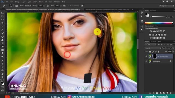Open the Select menu
The height and width of the screenshot is (98, 175).
click(x=35, y=2)
